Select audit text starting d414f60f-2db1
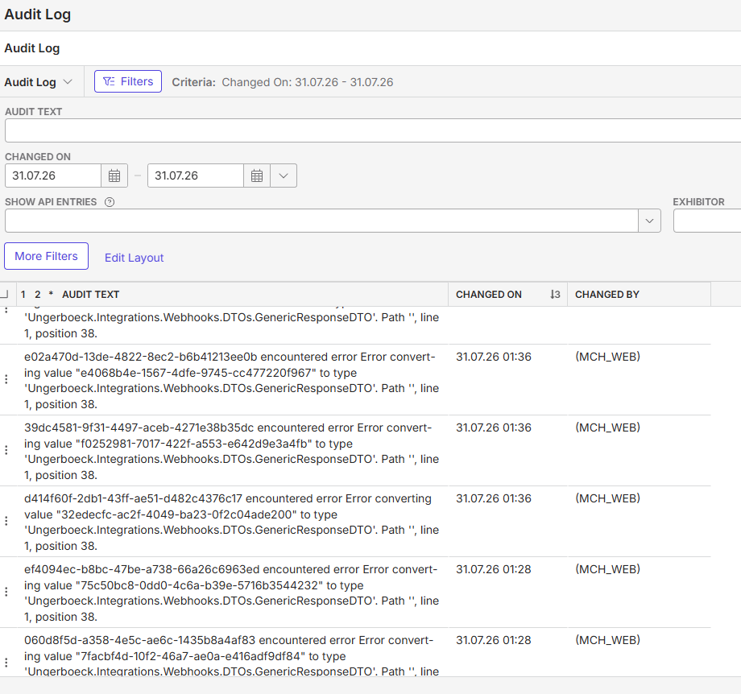Image resolution: width=741 pixels, height=694 pixels. click(x=232, y=522)
